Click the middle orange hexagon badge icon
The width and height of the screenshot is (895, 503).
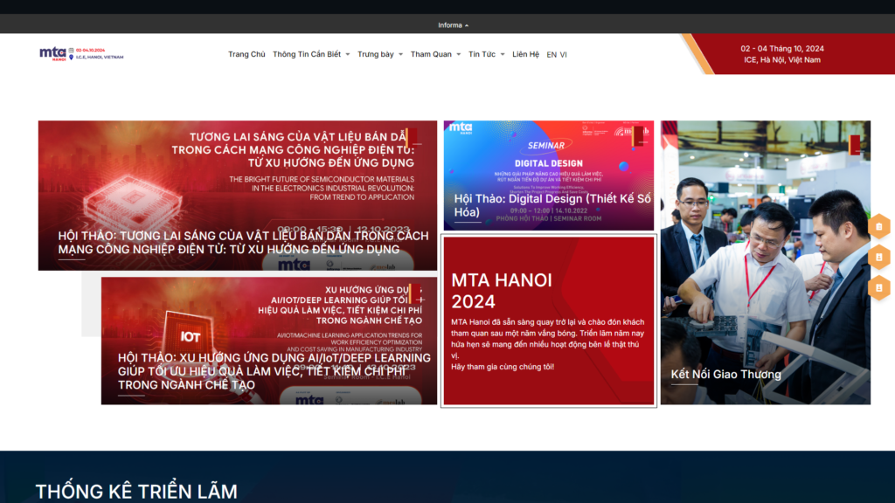[879, 258]
